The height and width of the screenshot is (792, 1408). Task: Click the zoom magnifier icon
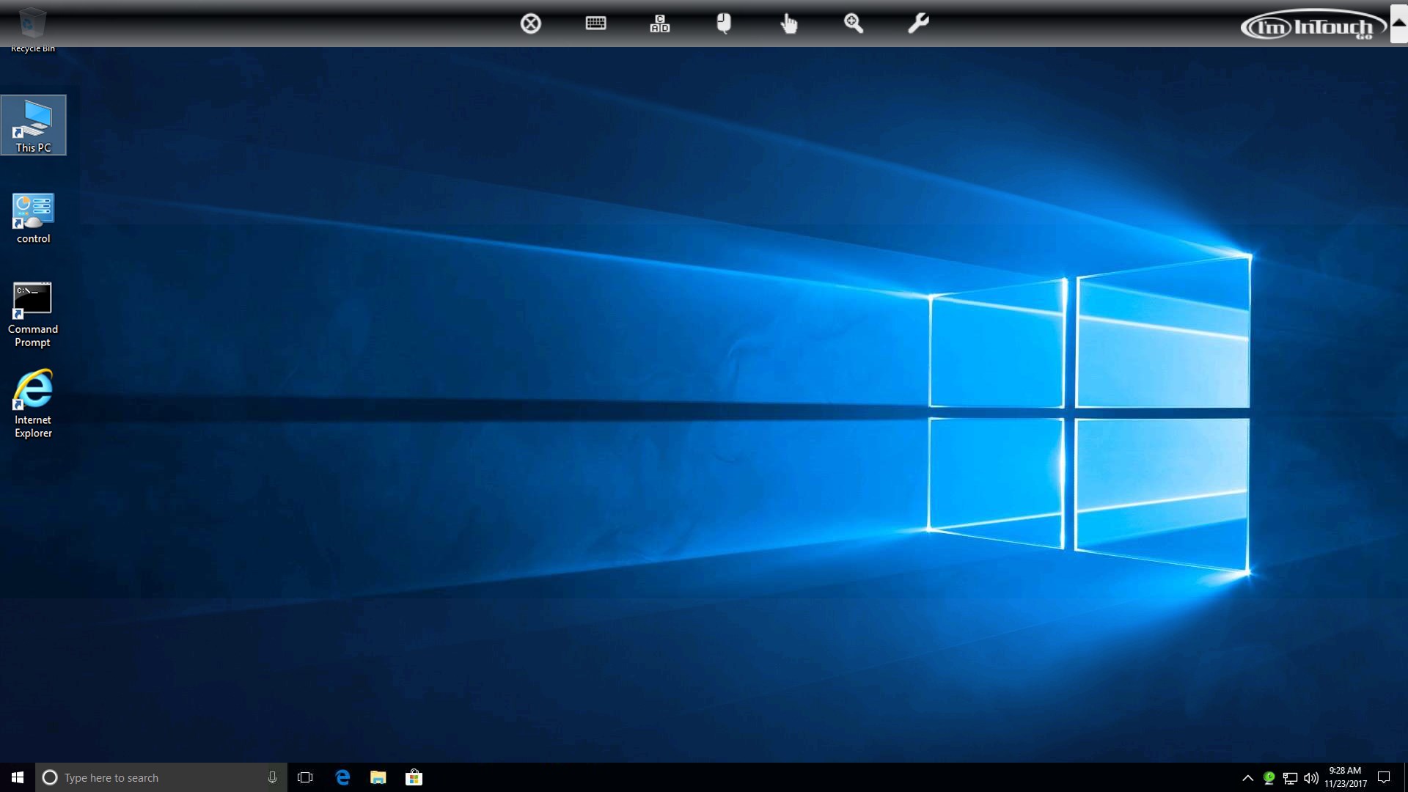click(x=854, y=23)
